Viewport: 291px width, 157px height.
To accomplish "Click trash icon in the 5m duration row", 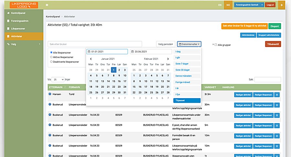I will point(277,126).
